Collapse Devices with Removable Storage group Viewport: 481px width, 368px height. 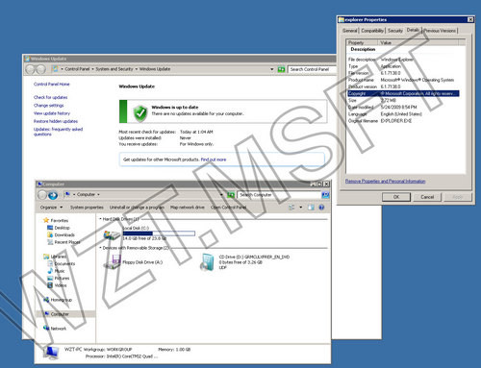pyautogui.click(x=100, y=248)
